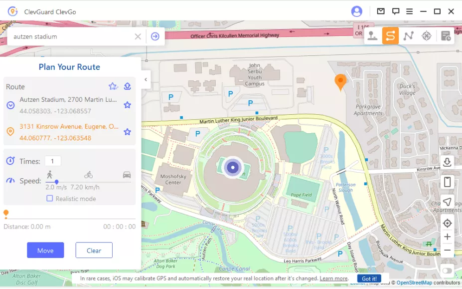Screen dimensions: 462x289
Task: Edit the Times count field
Action: pyautogui.click(x=53, y=161)
